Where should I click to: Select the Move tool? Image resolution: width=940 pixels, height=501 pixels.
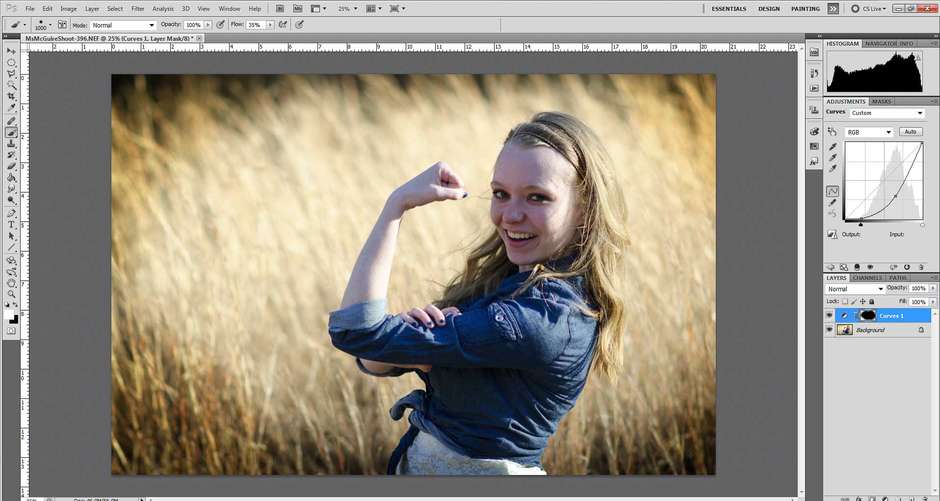11,51
